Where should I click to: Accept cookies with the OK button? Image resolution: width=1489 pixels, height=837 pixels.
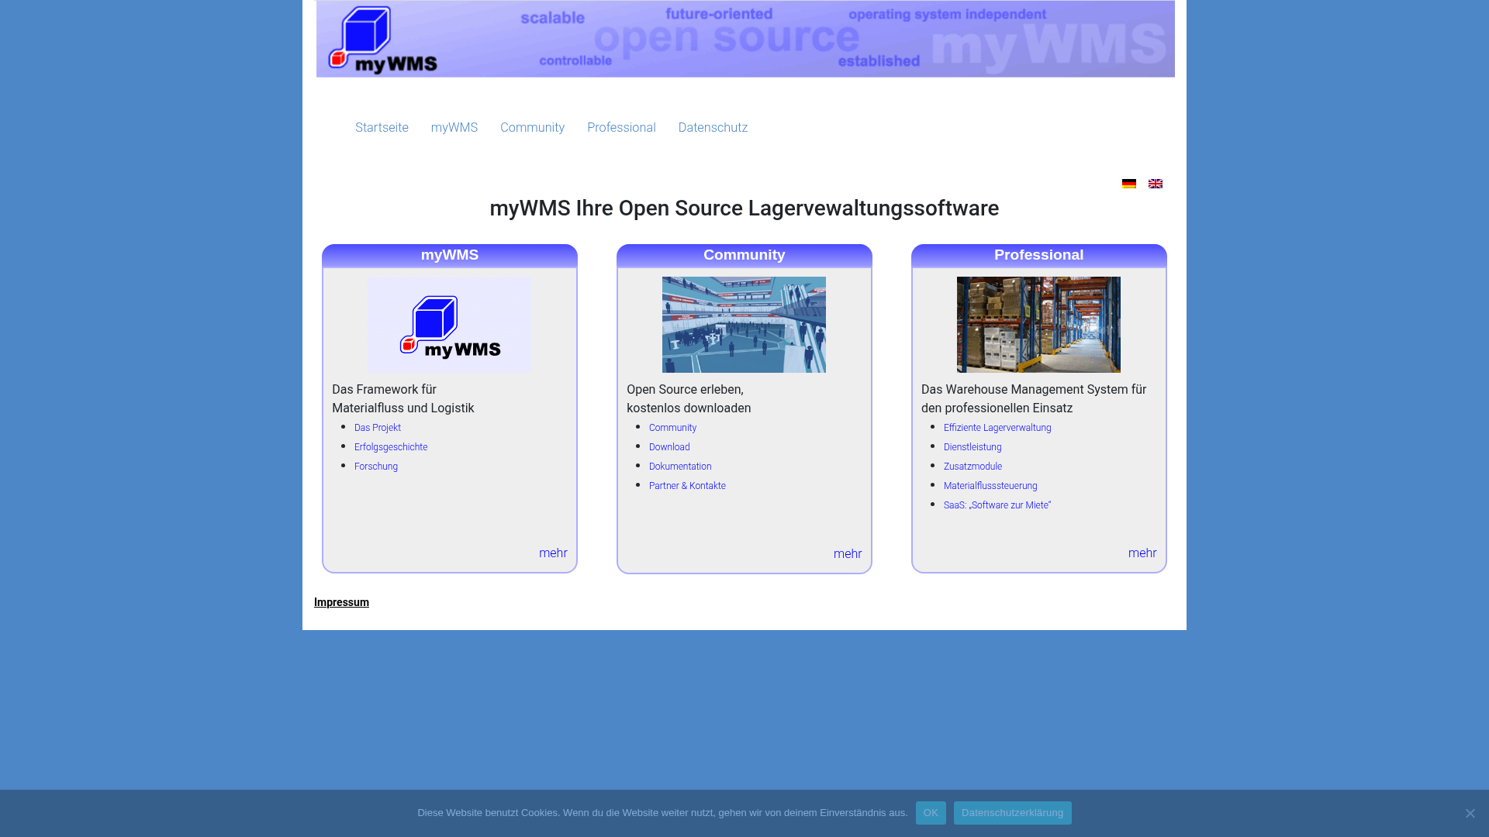tap(931, 812)
